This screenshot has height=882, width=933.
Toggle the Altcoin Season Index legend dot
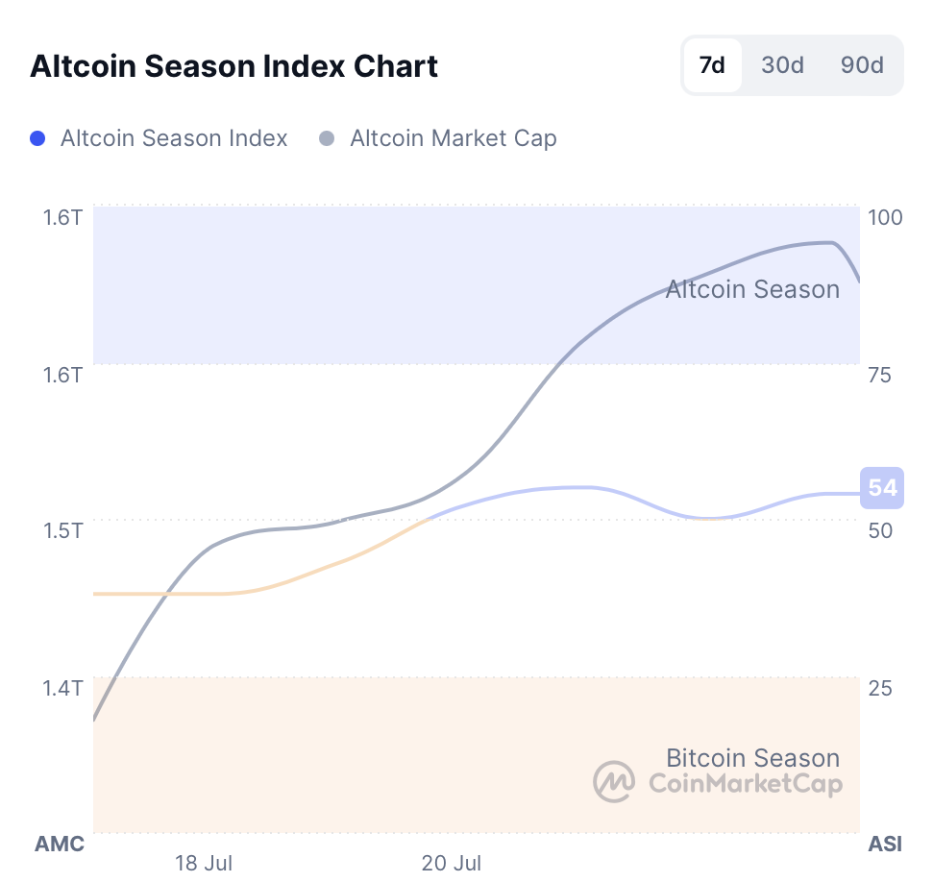coord(38,138)
